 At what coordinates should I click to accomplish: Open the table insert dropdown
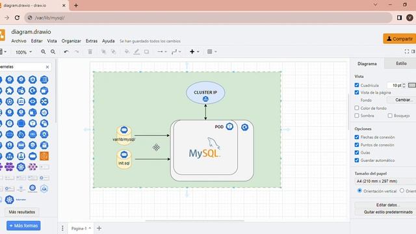tap(212, 52)
